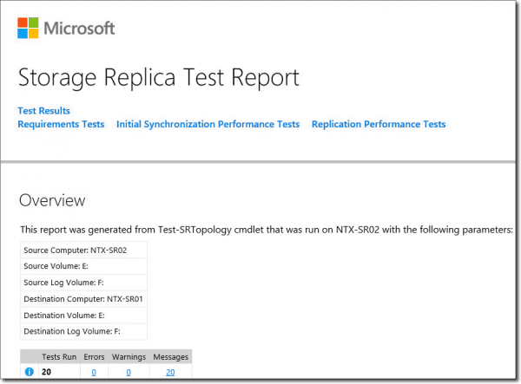Select the Source Log Volume F: row
Viewport: 521px width, 384px height.
83,283
